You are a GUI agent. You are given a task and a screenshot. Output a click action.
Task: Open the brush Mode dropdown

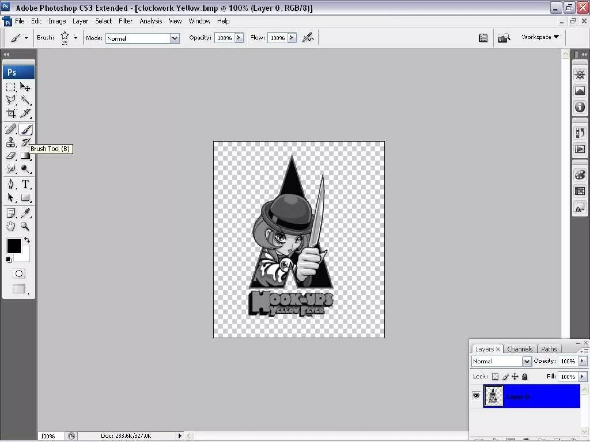click(175, 38)
